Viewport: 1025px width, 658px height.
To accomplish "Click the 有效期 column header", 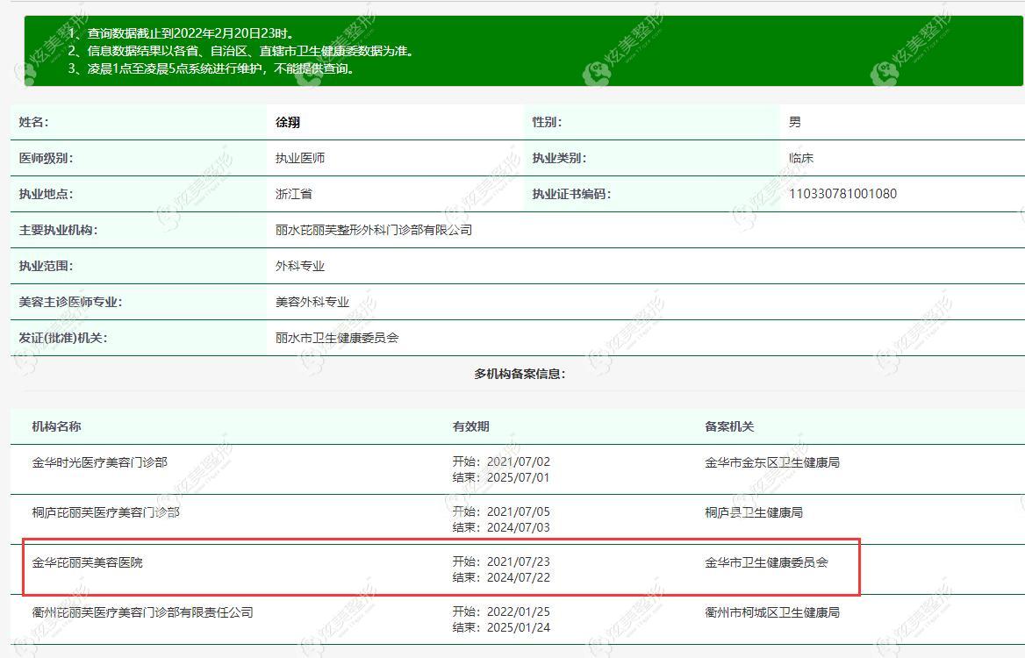I will (x=470, y=426).
